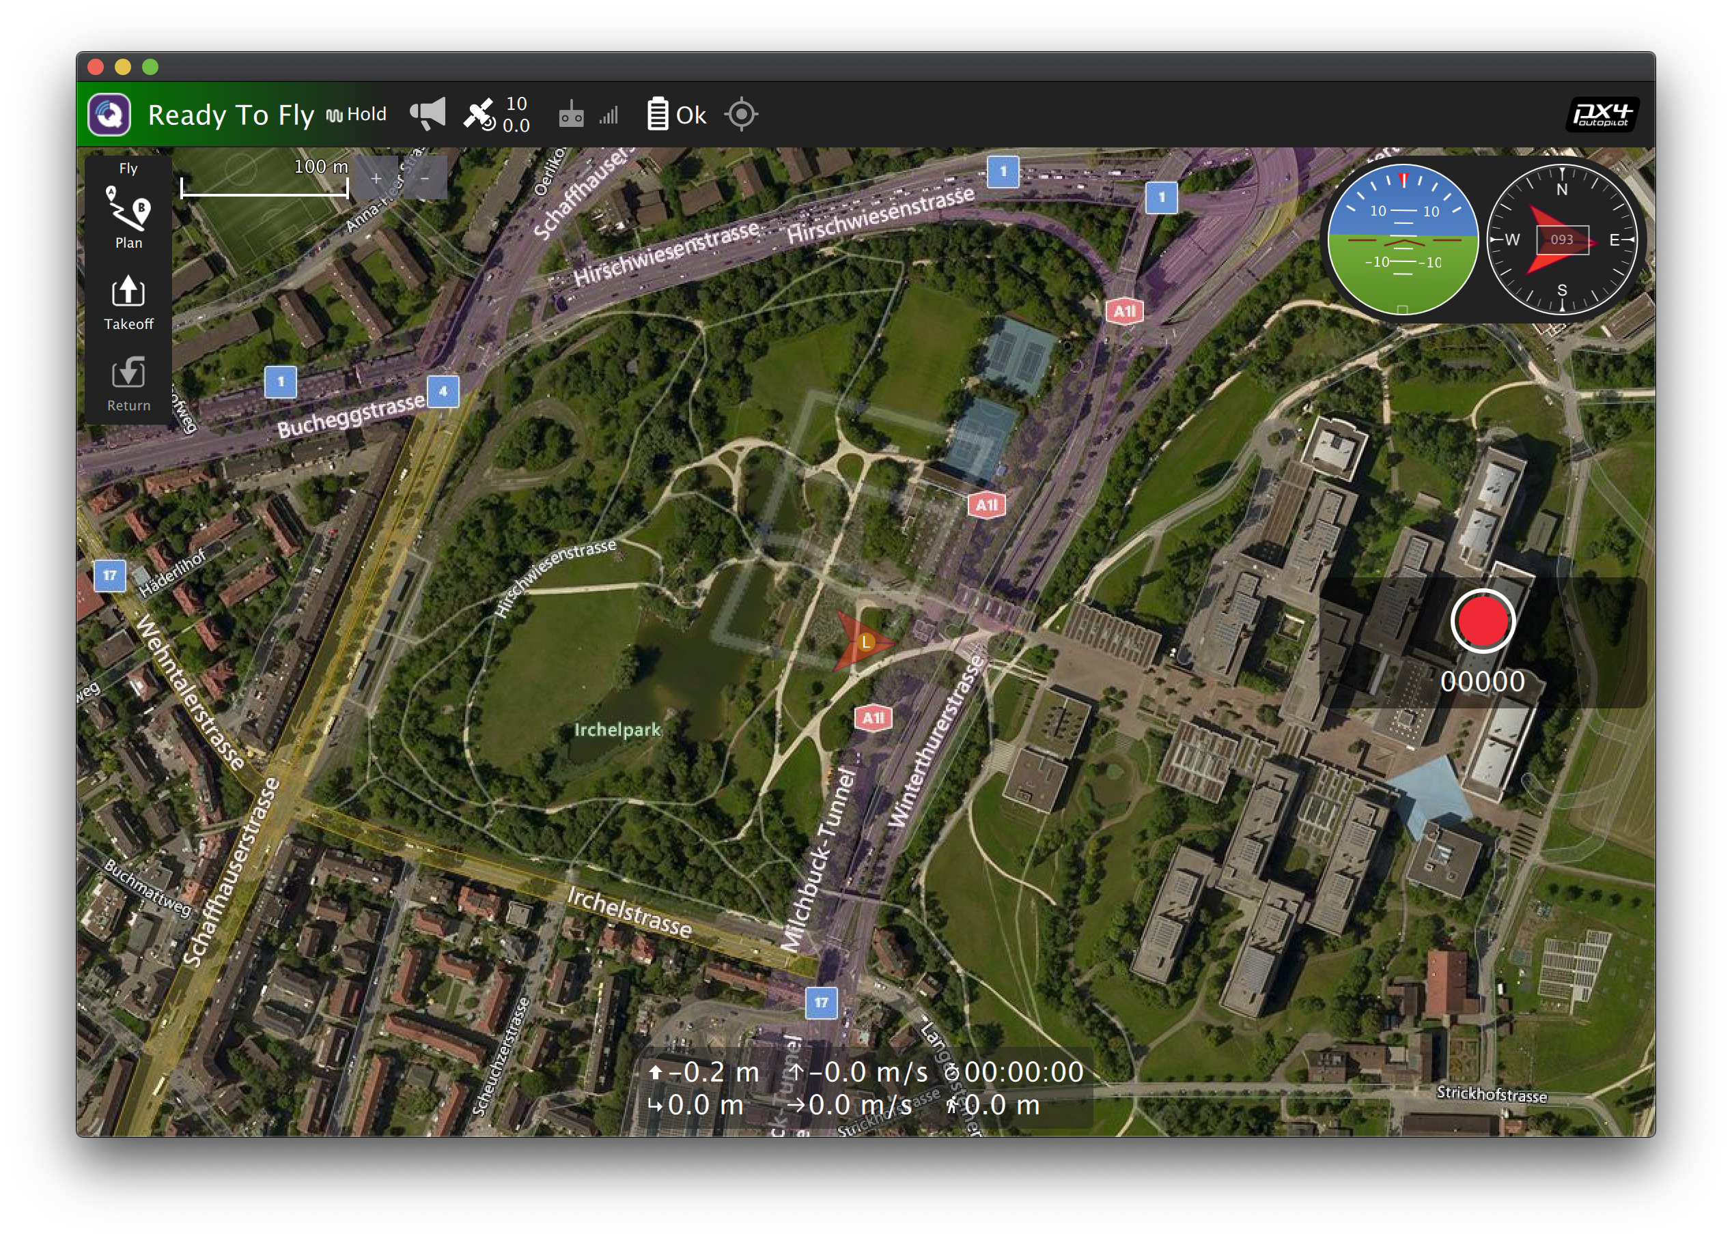Open the Hold flight mode dropdown
This screenshot has height=1238, width=1732.
coord(357,115)
